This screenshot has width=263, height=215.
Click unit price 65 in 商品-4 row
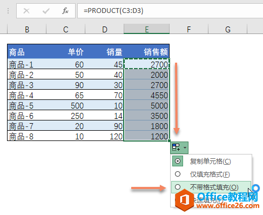click(66, 95)
